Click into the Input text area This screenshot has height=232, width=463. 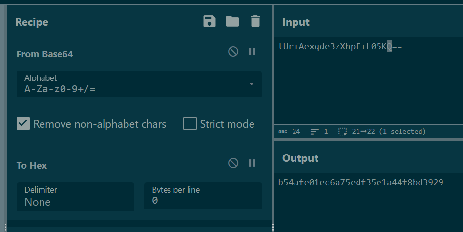click(369, 80)
